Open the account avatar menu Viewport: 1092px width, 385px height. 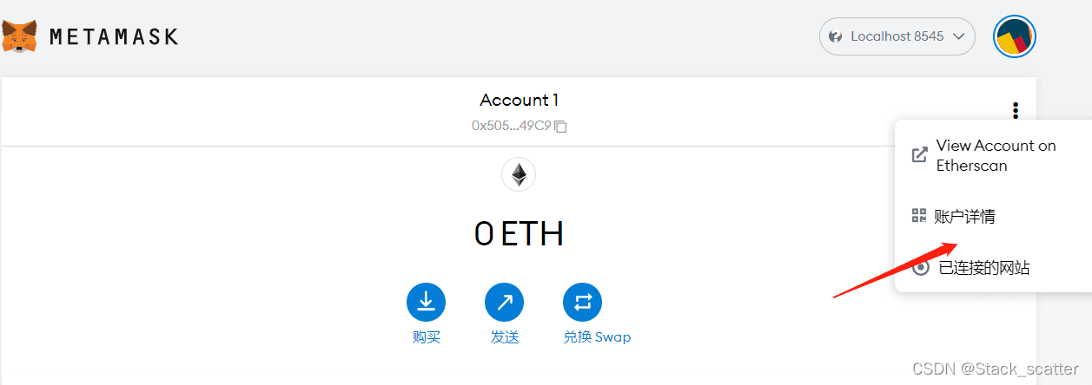[1015, 36]
